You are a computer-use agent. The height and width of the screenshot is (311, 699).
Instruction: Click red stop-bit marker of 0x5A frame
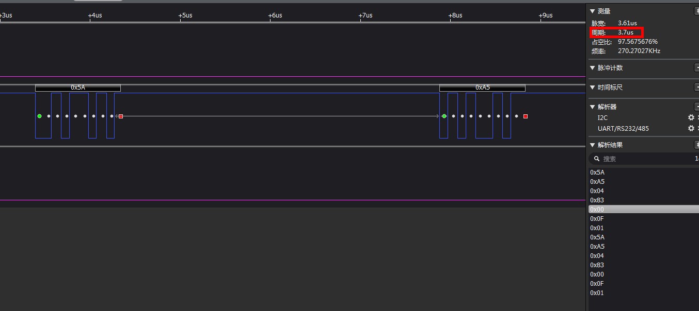point(121,116)
